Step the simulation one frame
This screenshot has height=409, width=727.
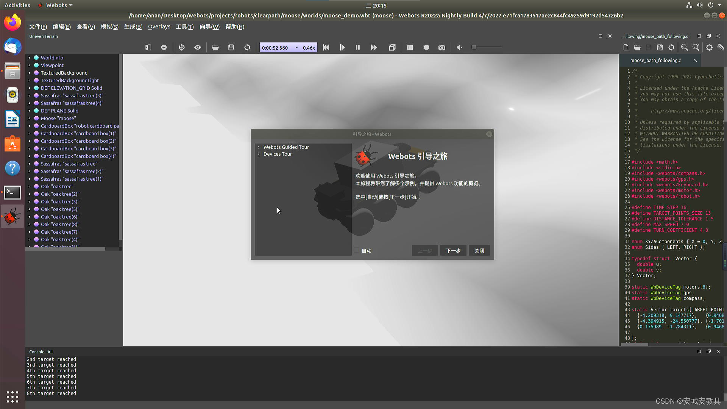point(342,47)
